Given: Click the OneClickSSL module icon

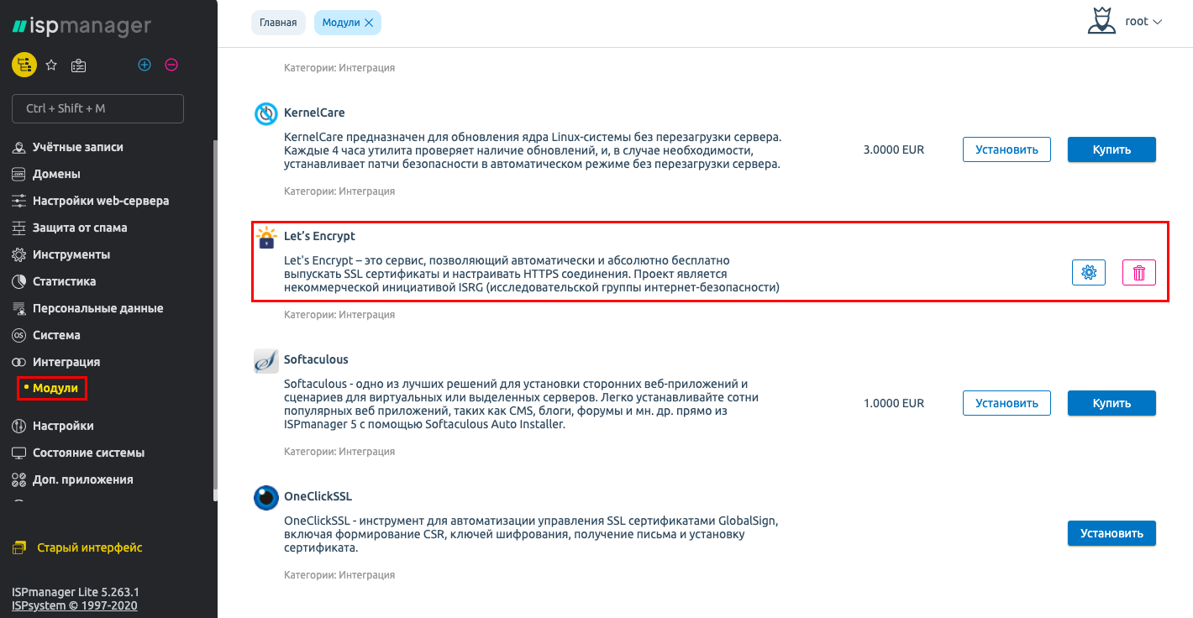Looking at the screenshot, I should click(x=266, y=498).
